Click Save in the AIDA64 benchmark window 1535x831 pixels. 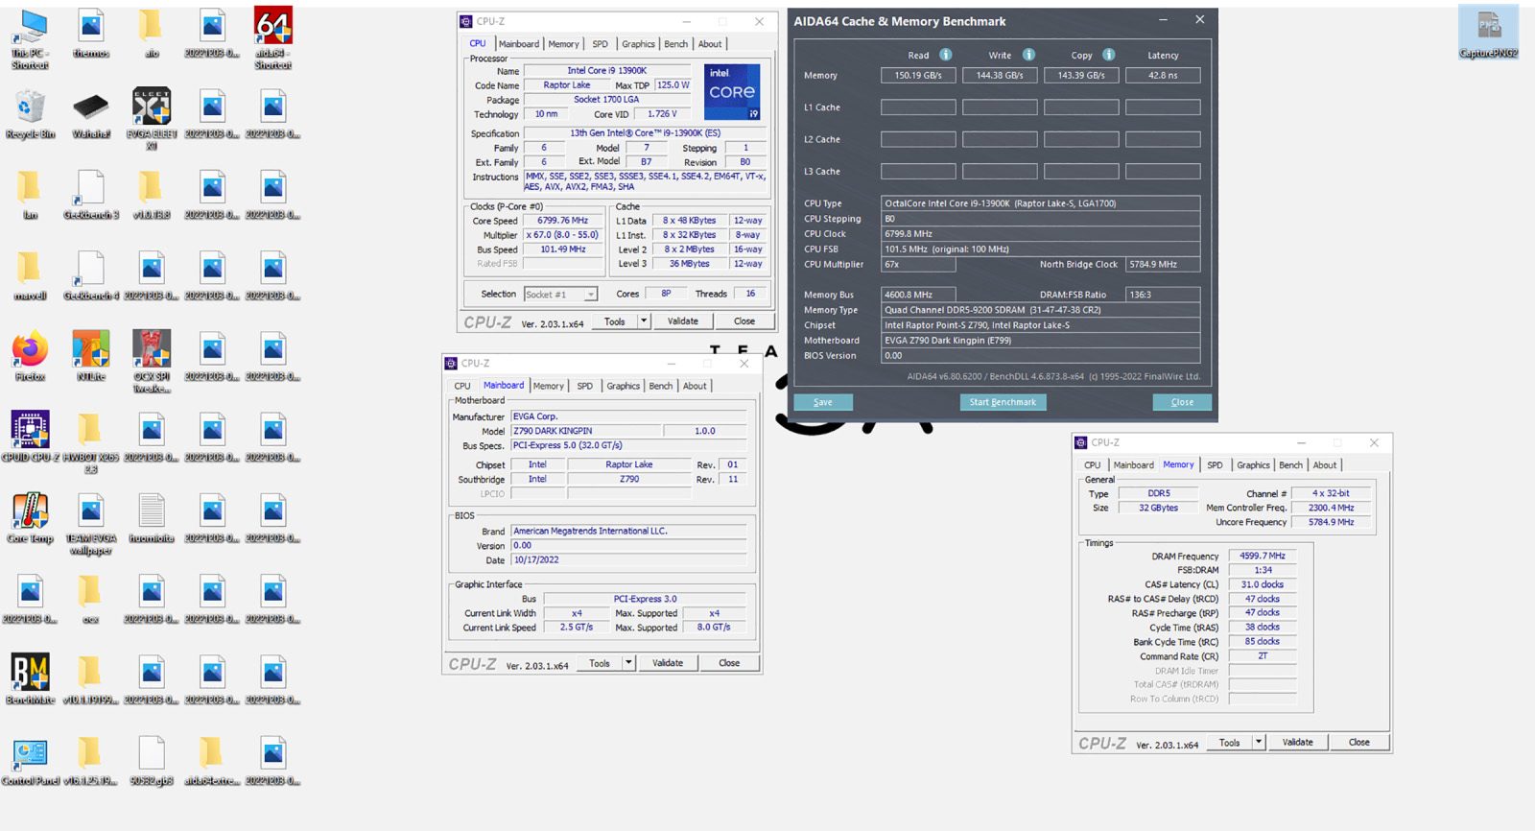tap(823, 402)
